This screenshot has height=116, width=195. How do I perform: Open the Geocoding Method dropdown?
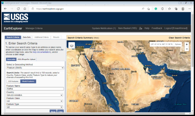coord(35,68)
